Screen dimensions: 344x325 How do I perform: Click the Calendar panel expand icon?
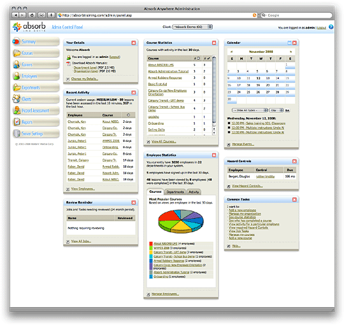point(289,43)
